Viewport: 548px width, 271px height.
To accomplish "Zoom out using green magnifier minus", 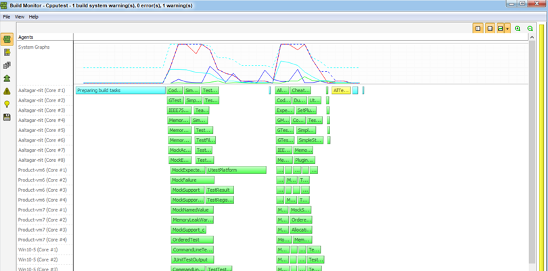I will tap(530, 28).
